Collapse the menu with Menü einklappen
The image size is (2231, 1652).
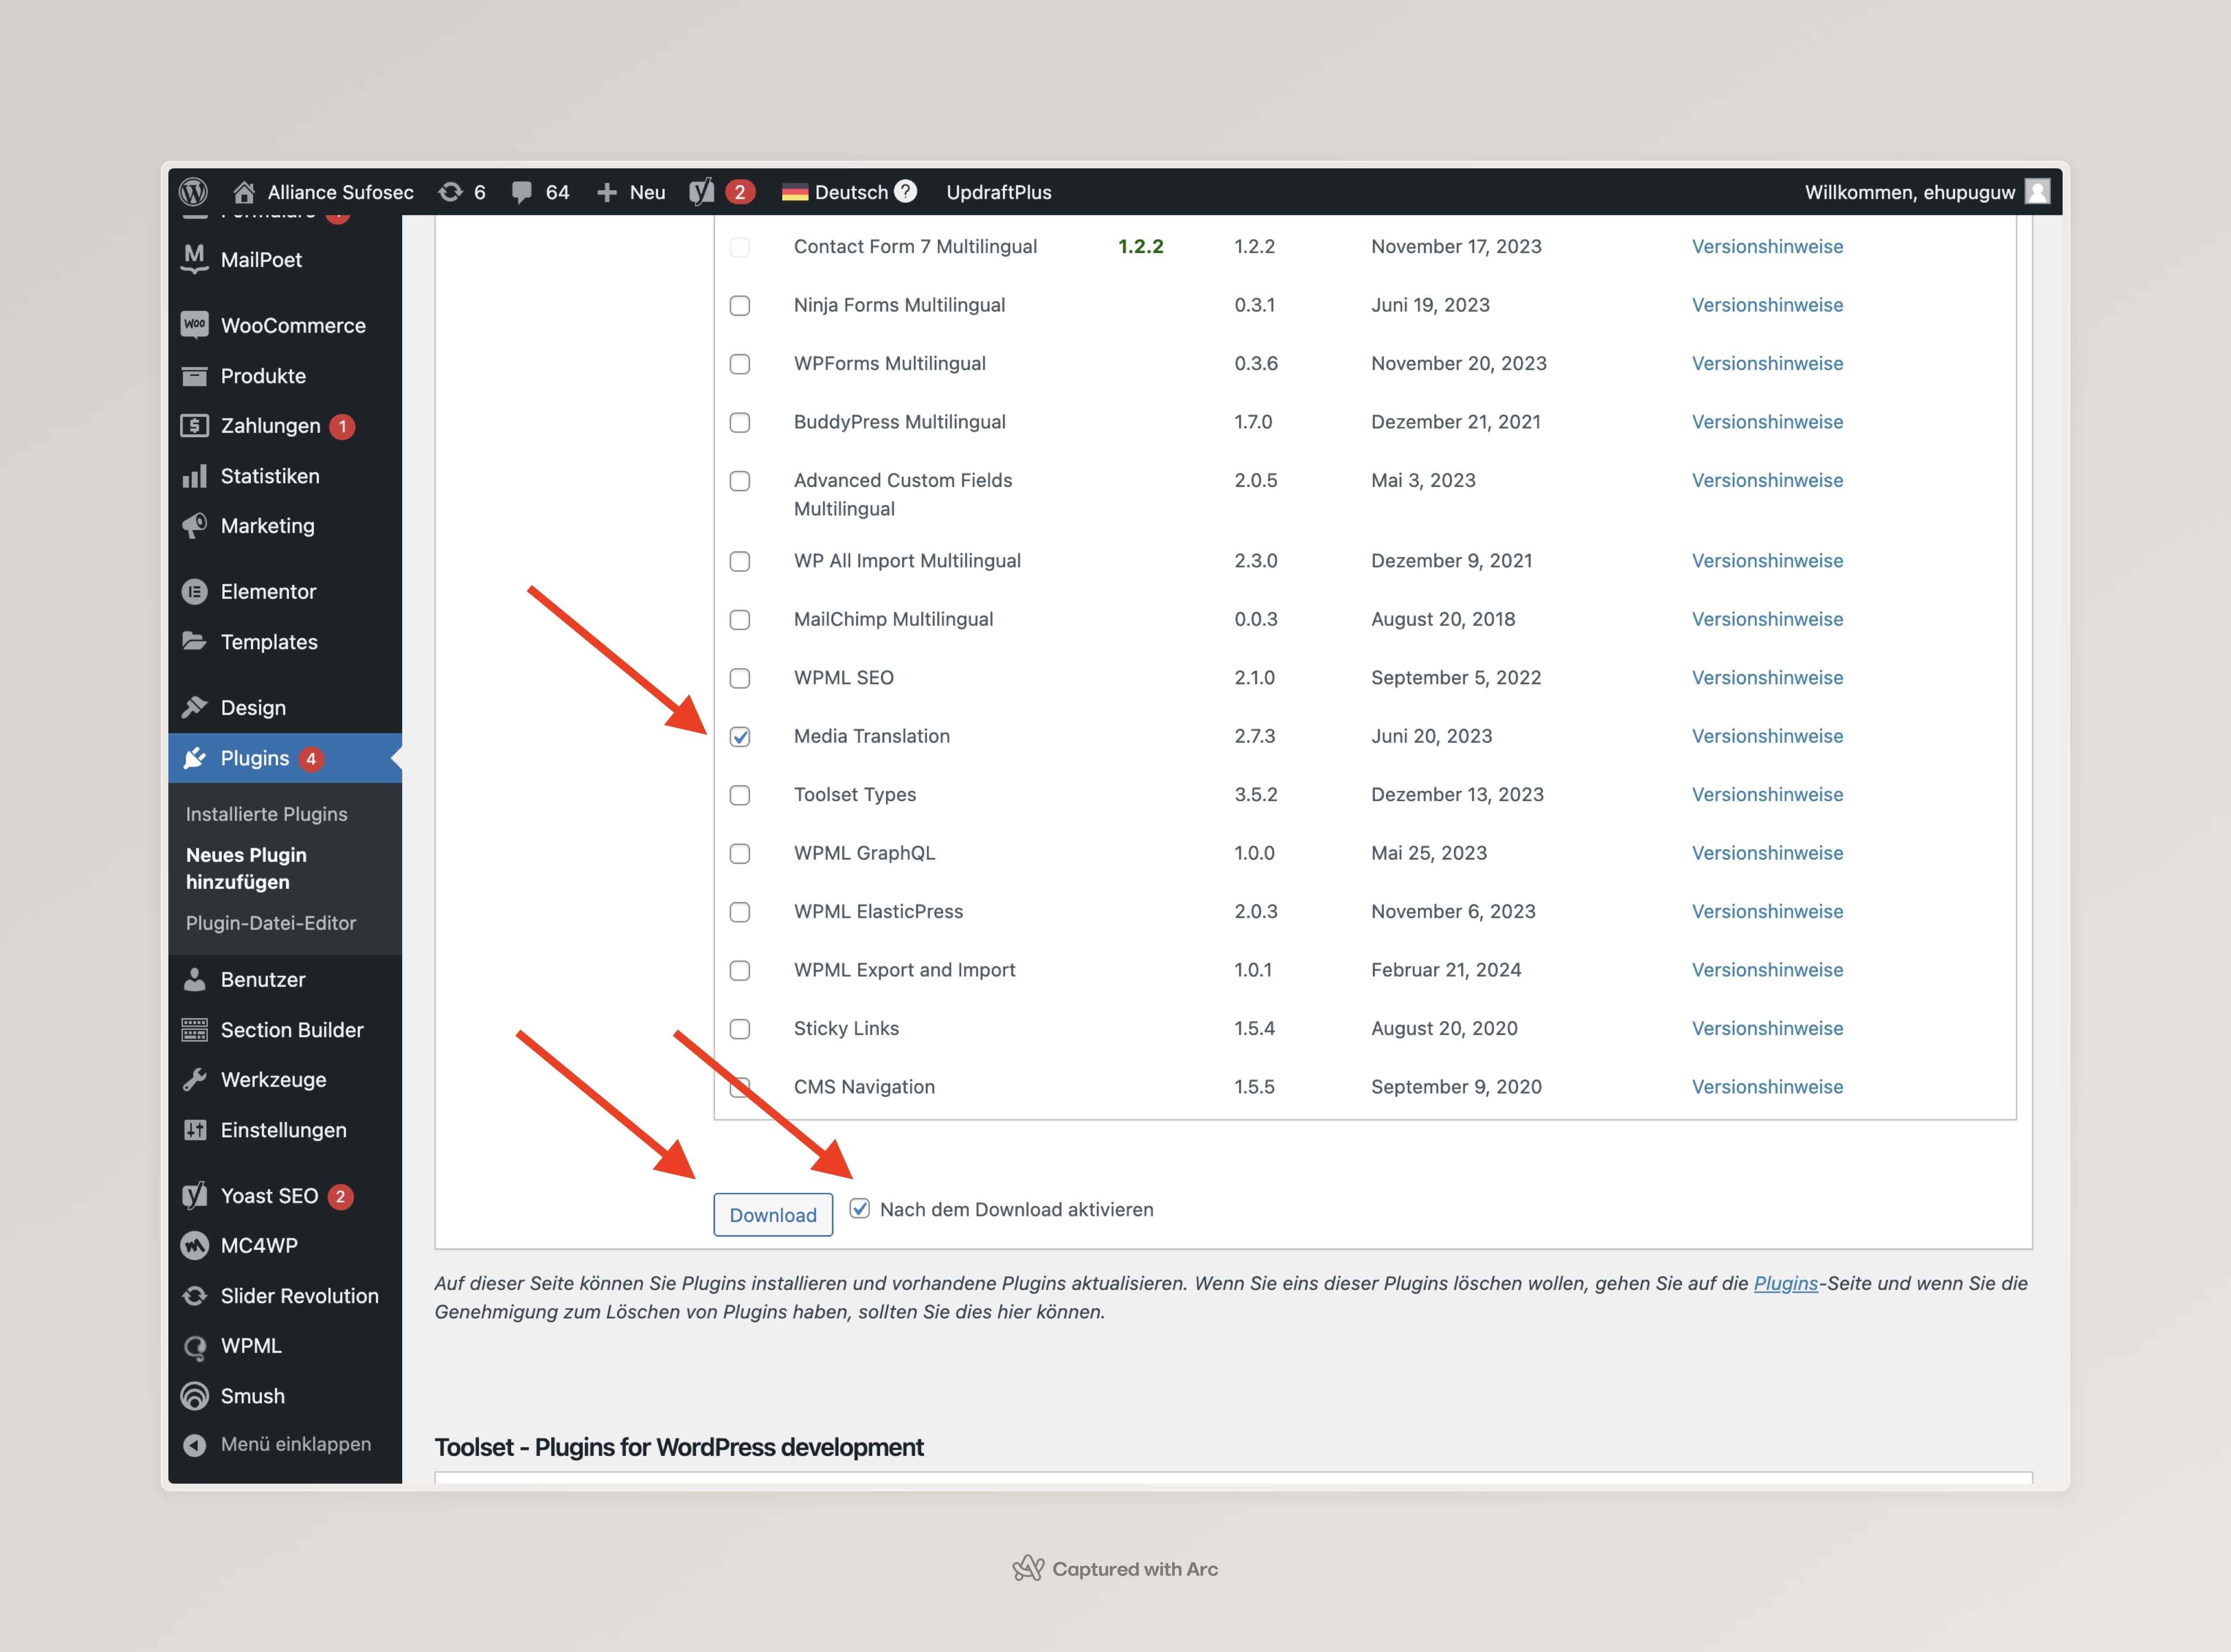pyautogui.click(x=277, y=1444)
